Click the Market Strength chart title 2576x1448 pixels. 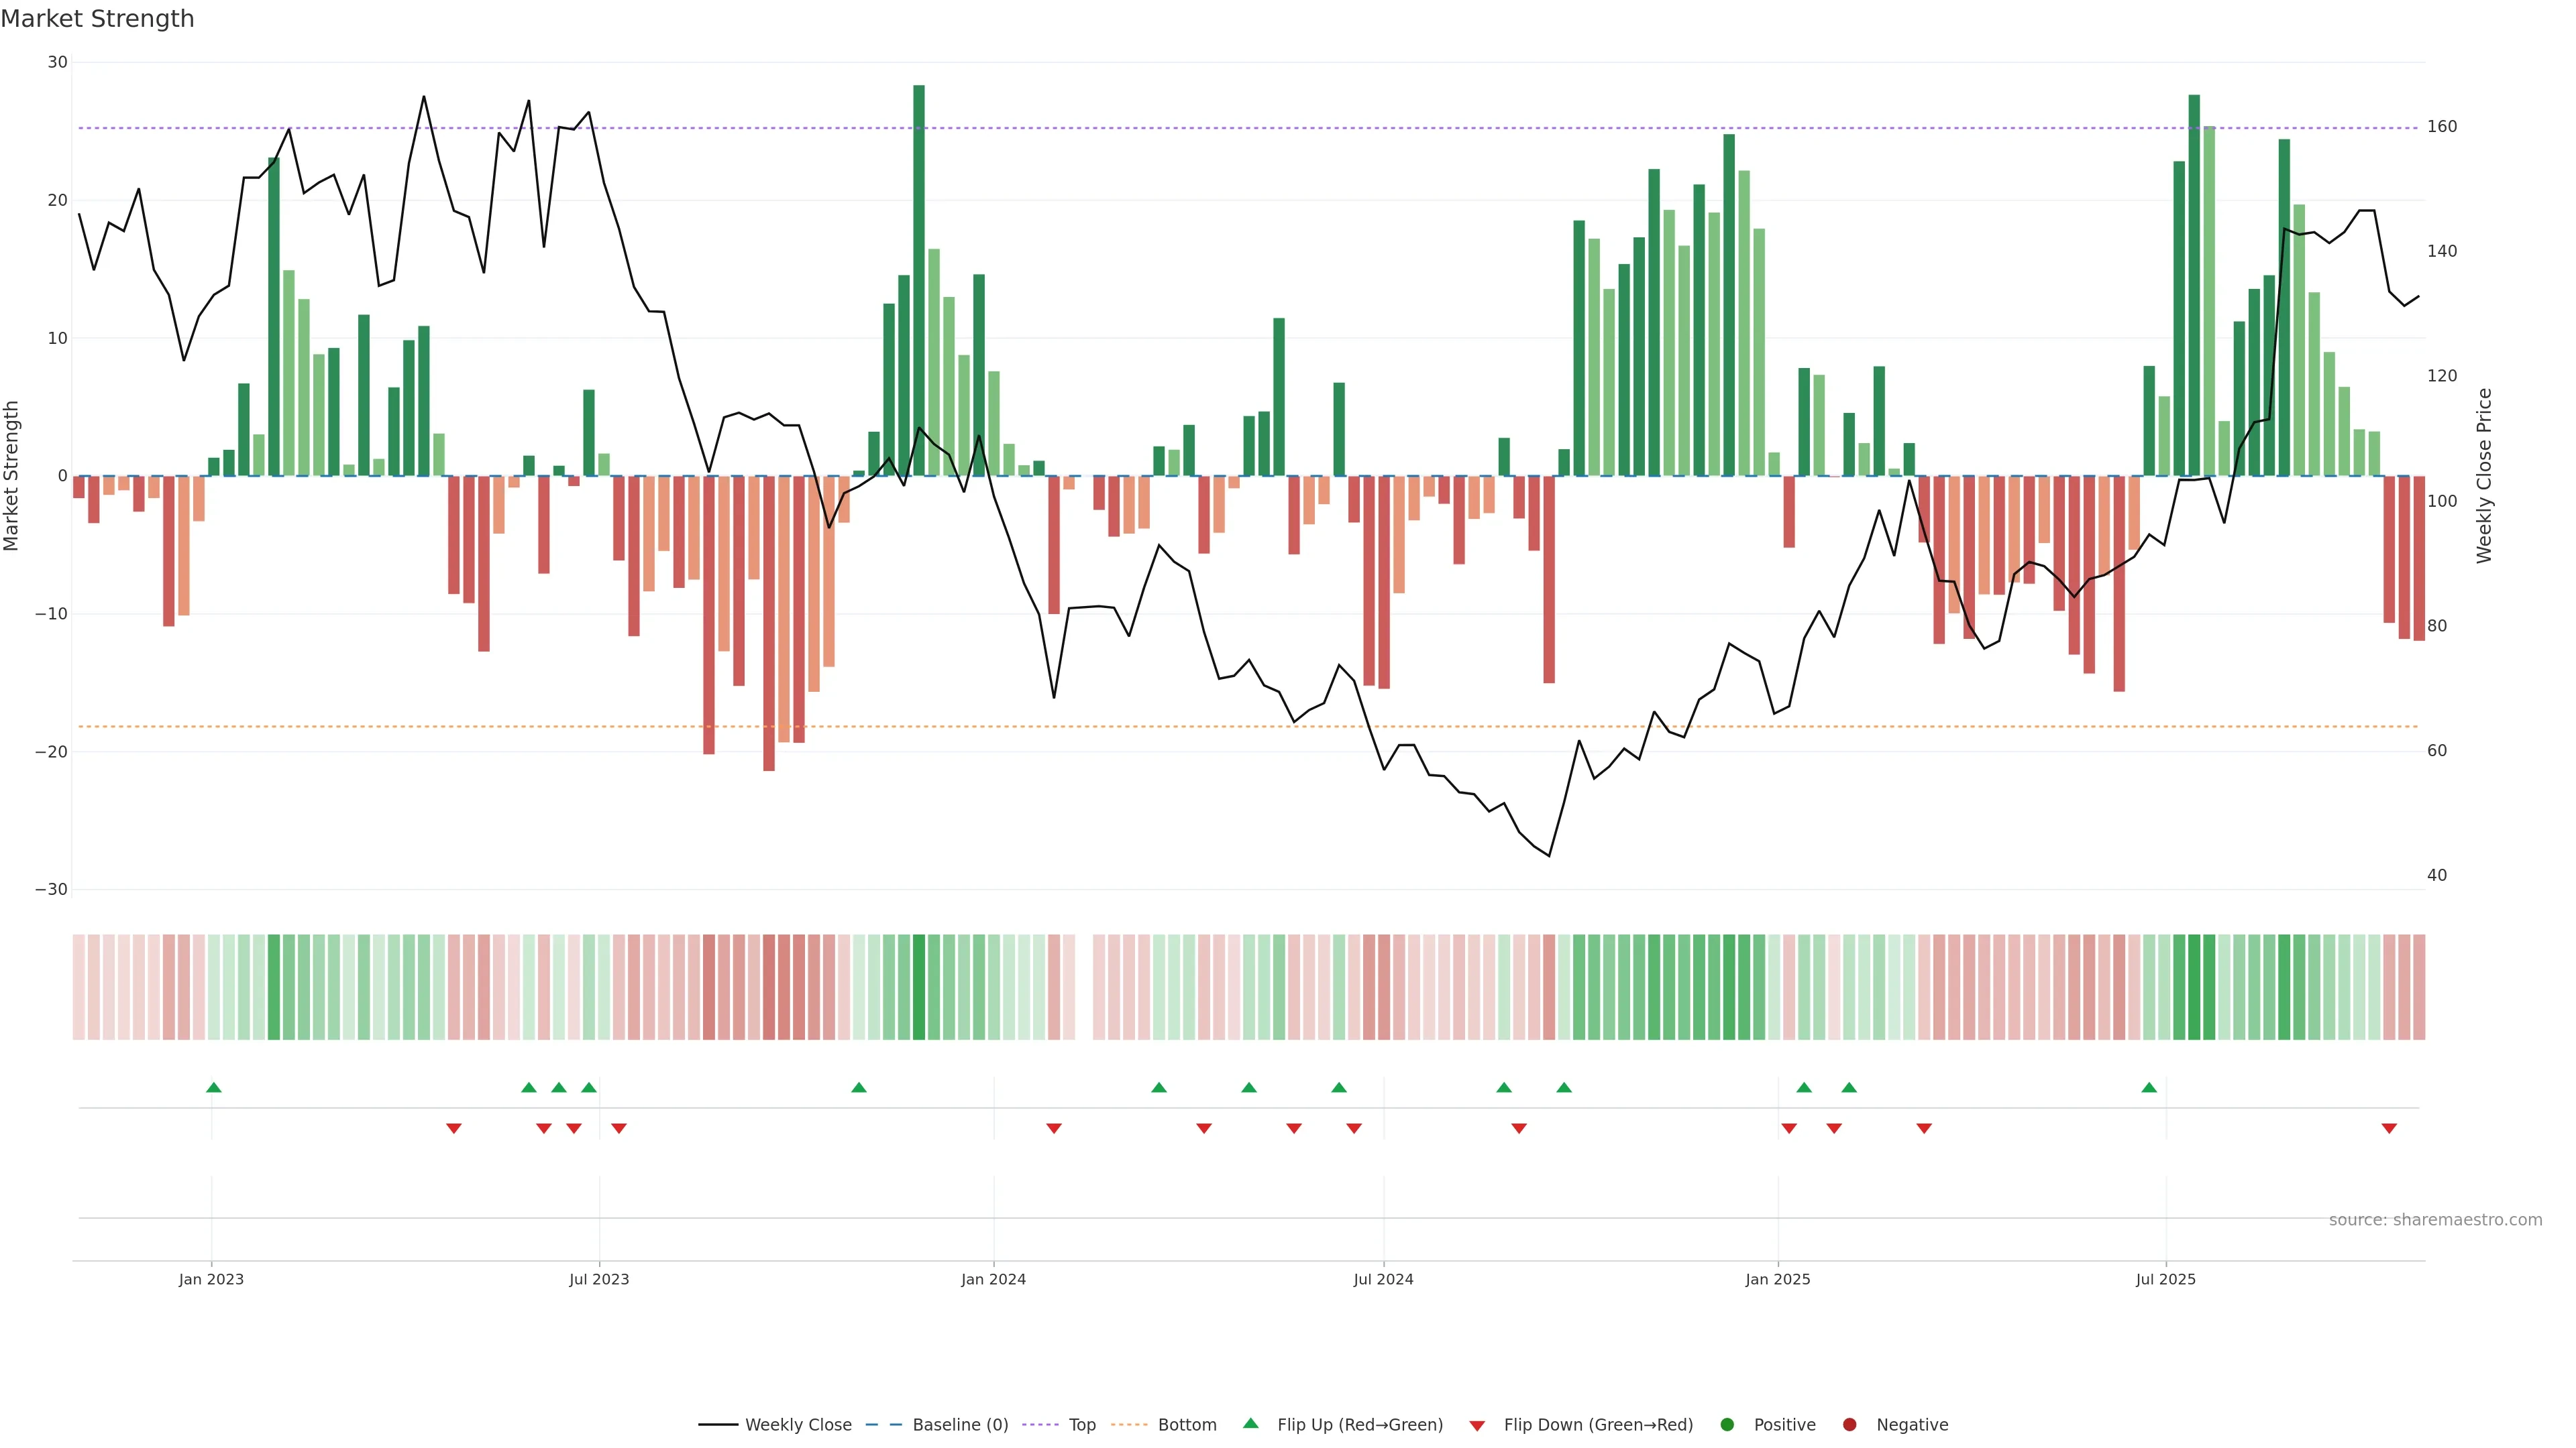point(98,19)
